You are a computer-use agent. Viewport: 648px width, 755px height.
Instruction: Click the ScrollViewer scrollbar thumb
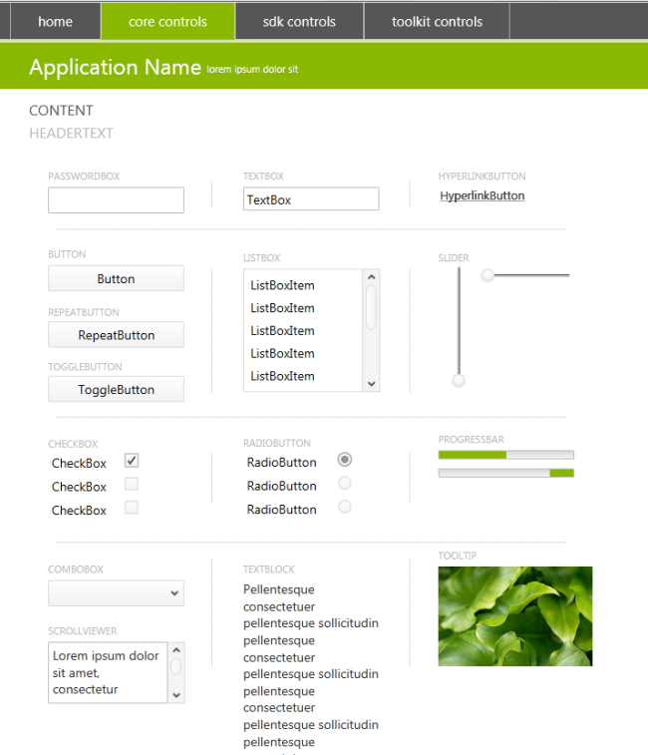click(176, 666)
